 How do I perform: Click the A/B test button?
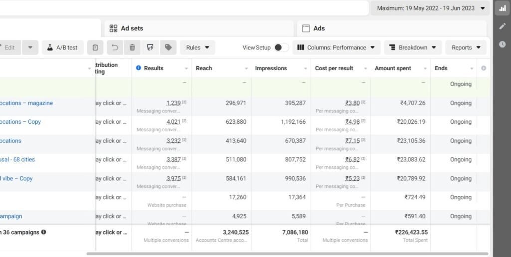click(x=63, y=48)
